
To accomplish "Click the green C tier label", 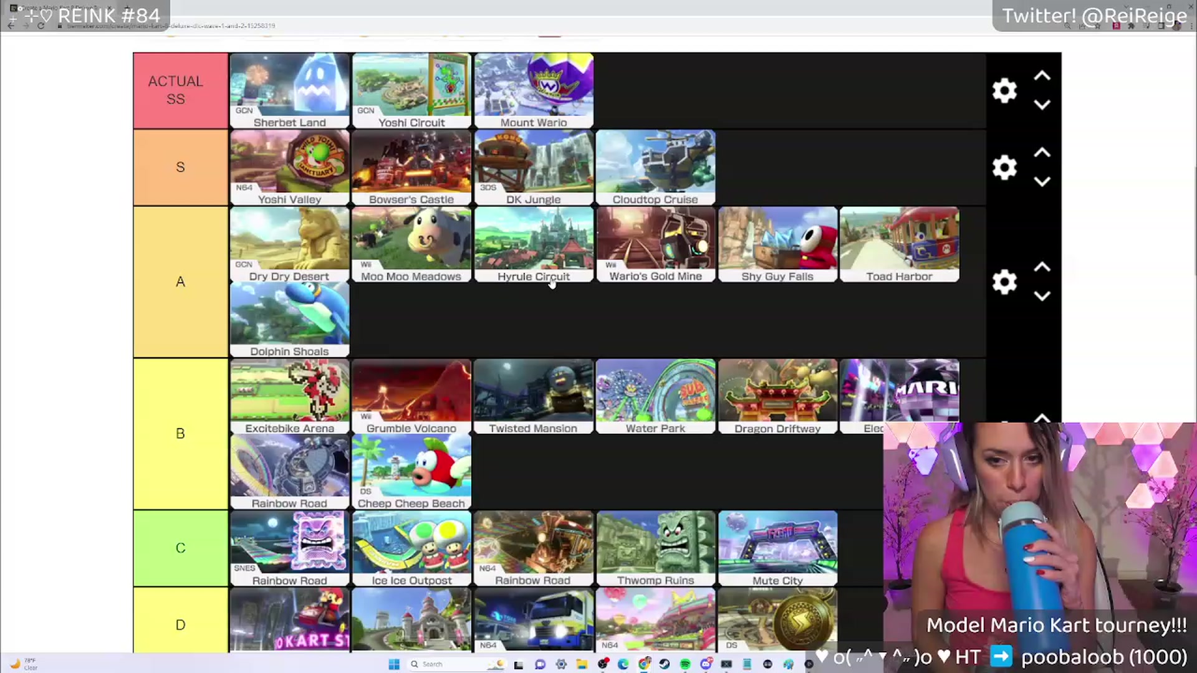I will coord(180,548).
